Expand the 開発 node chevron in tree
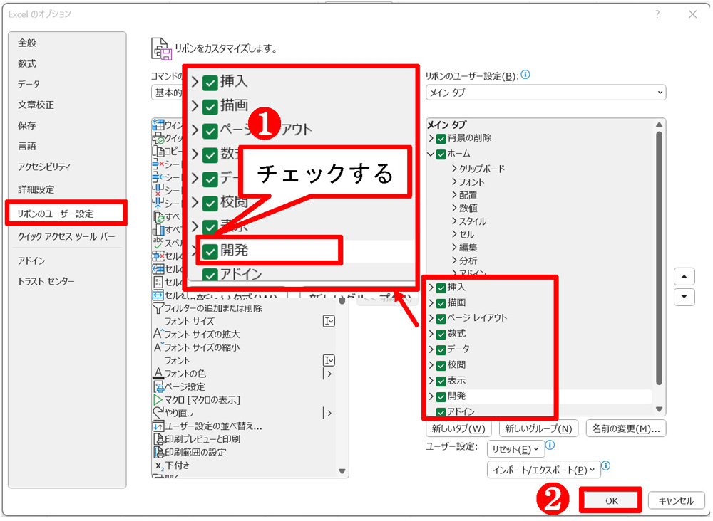The image size is (713, 521). pyautogui.click(x=431, y=396)
